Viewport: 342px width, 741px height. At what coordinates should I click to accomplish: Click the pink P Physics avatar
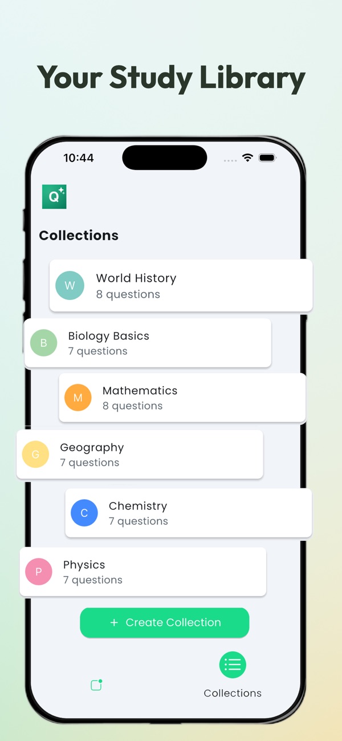click(38, 572)
